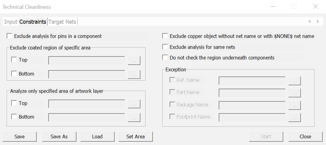Click the browse button for Exclude coated region Bottom
The width and height of the screenshot is (326, 145).
(134, 74)
